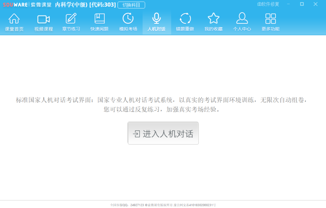Maximize the 索微课堂 window
This screenshot has height=208, width=326.
click(302, 4)
